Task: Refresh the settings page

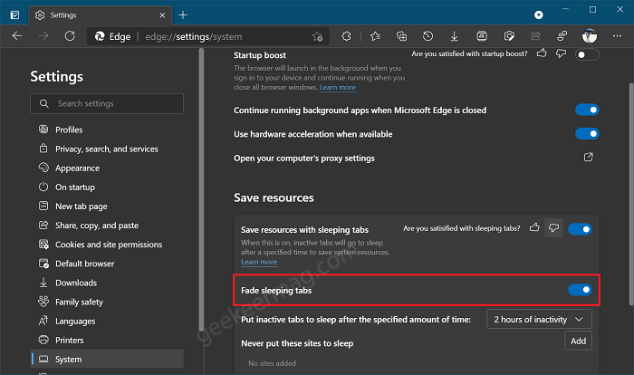Action: (x=70, y=36)
